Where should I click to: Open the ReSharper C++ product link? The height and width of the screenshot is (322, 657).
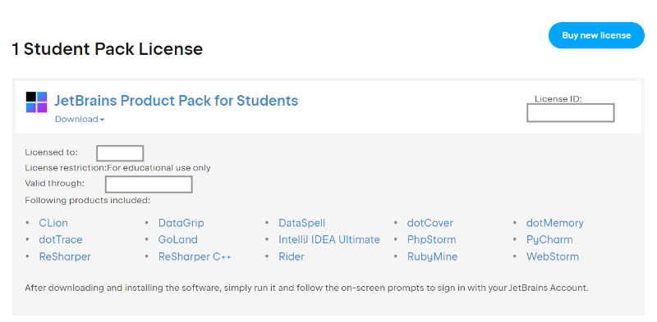(195, 256)
